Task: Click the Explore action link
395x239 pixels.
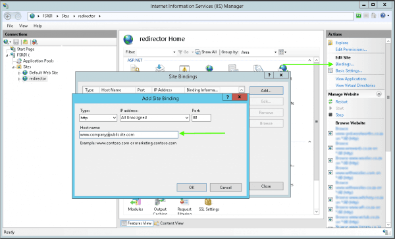Action: tap(342, 43)
